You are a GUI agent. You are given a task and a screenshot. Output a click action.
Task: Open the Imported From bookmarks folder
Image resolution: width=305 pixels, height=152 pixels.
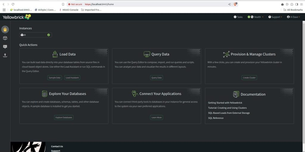point(91,10)
